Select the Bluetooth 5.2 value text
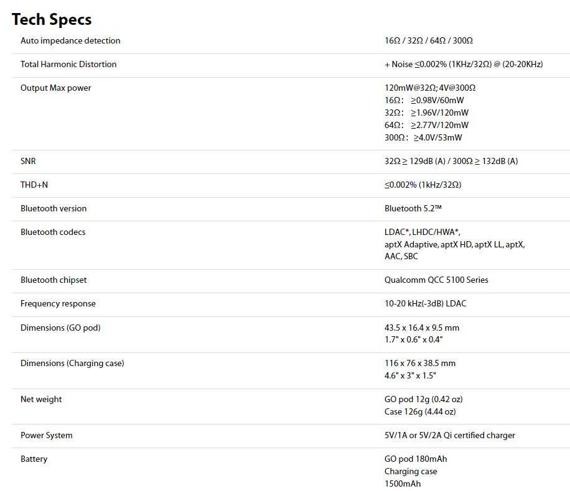This screenshot has width=570, height=491. point(413,209)
